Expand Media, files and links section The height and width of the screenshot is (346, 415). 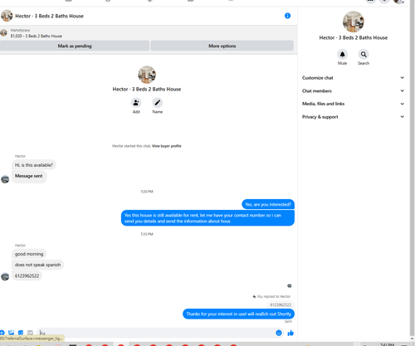coord(354,104)
